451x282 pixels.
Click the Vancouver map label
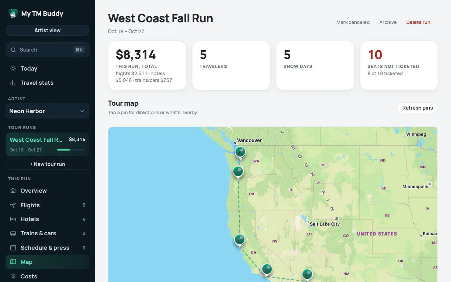coord(249,141)
